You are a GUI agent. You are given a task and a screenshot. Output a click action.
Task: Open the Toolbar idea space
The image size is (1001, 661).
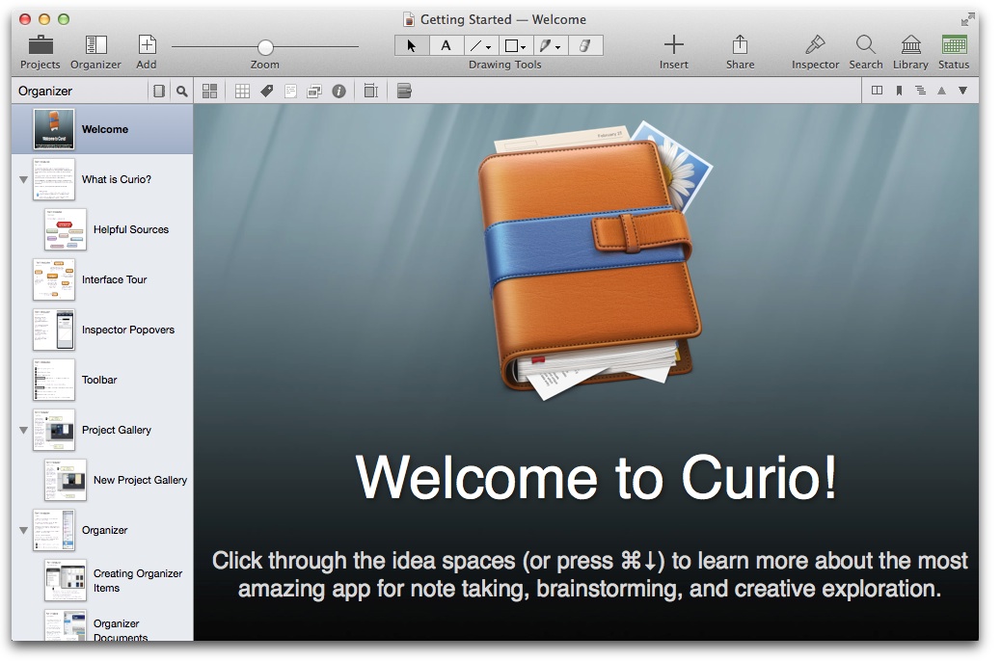click(102, 381)
